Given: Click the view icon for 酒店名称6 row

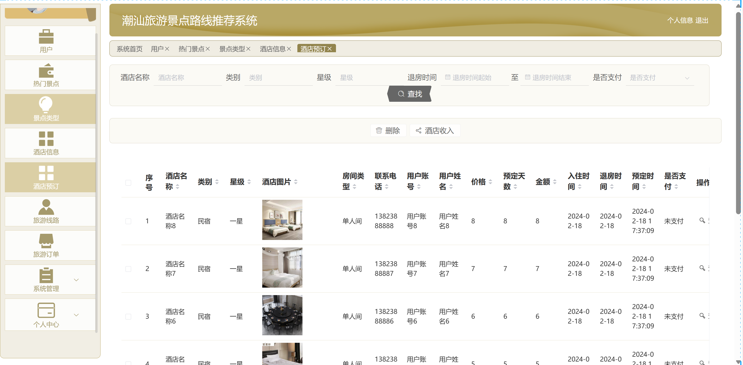Looking at the screenshot, I should click(702, 315).
